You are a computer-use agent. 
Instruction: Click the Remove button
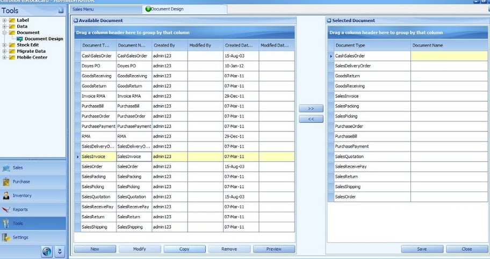pyautogui.click(x=229, y=249)
